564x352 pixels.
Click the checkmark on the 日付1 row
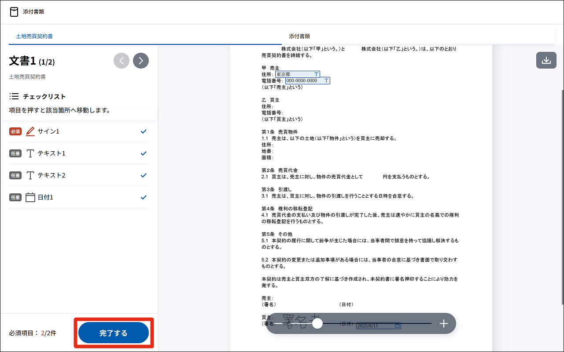143,197
